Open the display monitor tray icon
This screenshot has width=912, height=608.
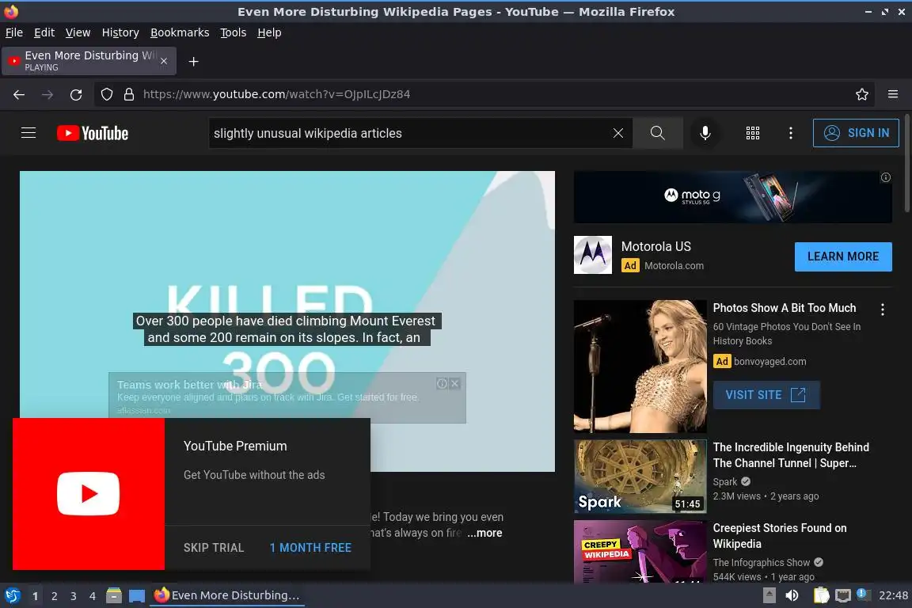tap(842, 595)
